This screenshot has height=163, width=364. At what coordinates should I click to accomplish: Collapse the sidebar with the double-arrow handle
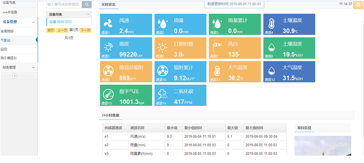point(15,76)
